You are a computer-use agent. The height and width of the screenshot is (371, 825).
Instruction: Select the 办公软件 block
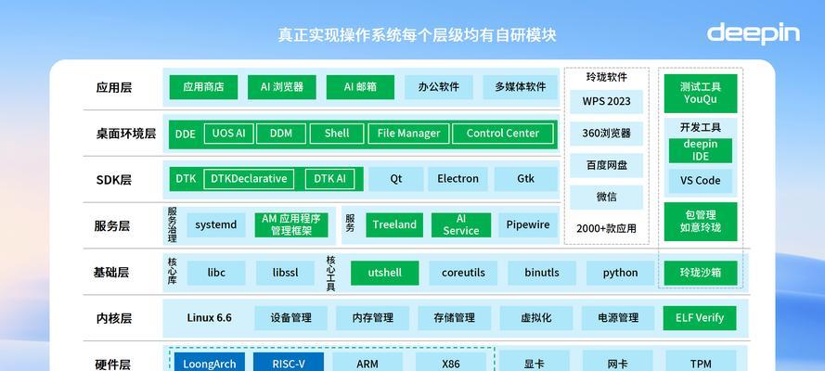tap(439, 87)
